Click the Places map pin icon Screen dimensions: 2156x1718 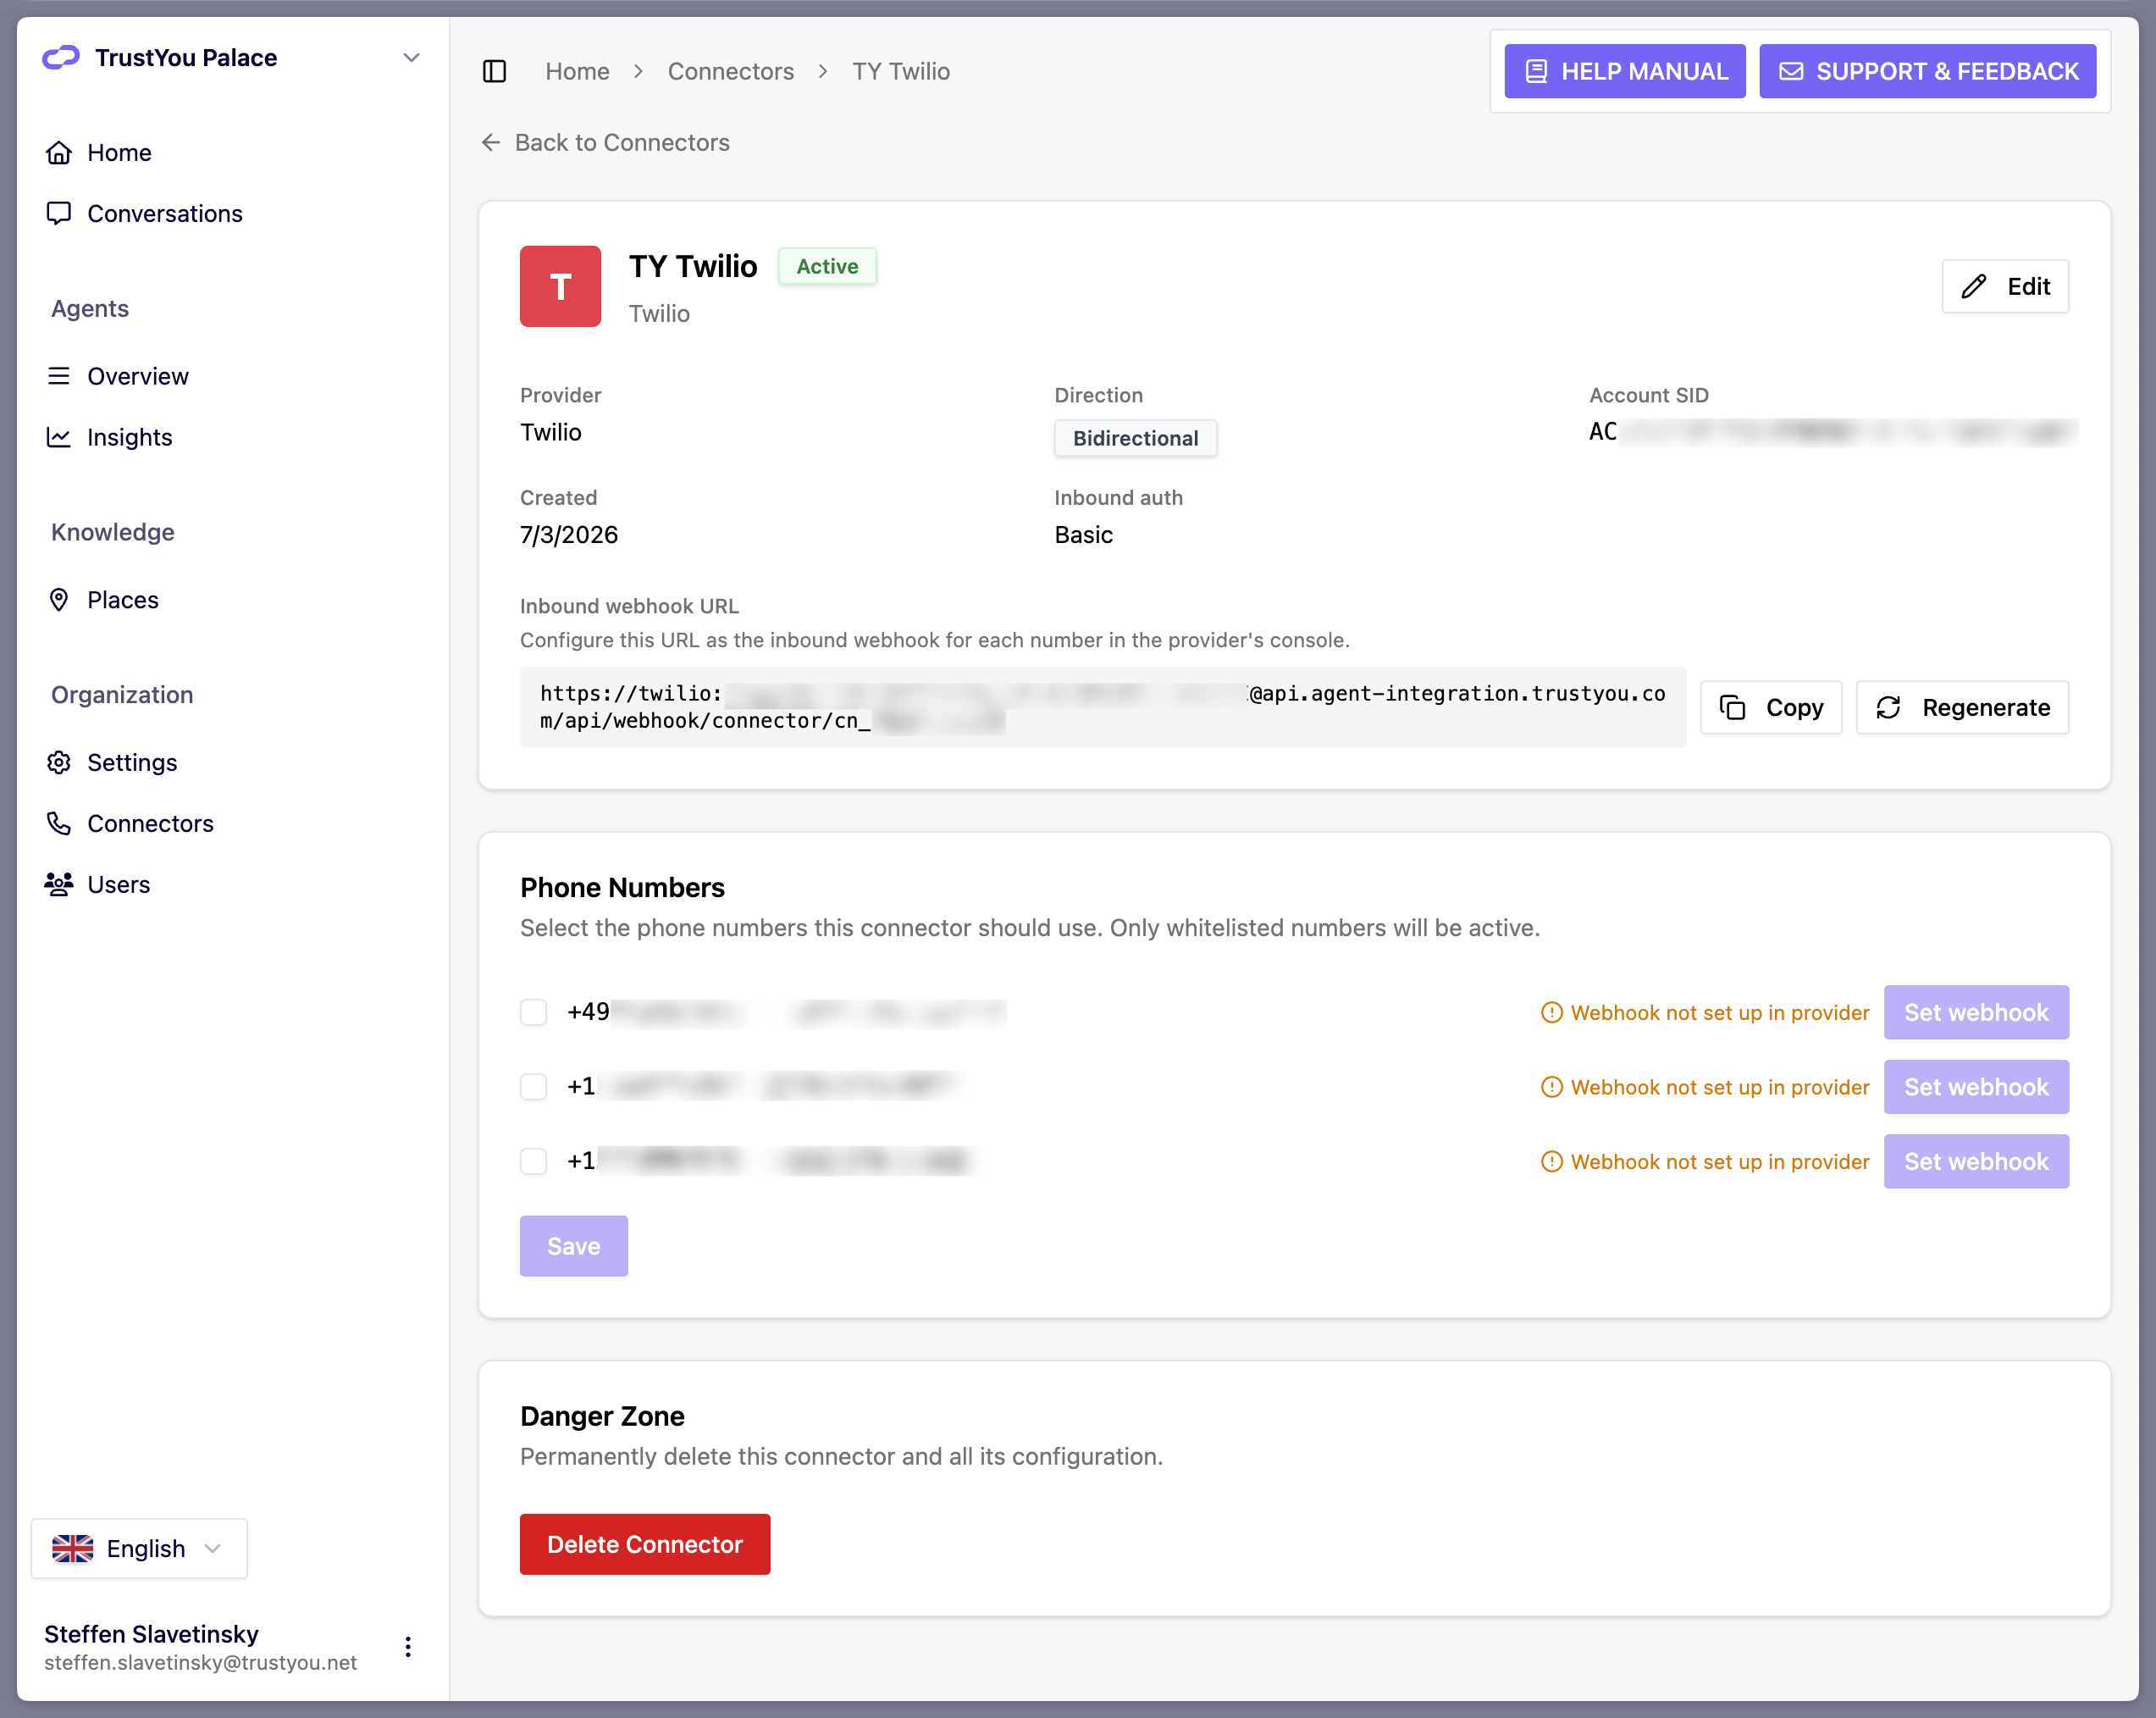(59, 599)
